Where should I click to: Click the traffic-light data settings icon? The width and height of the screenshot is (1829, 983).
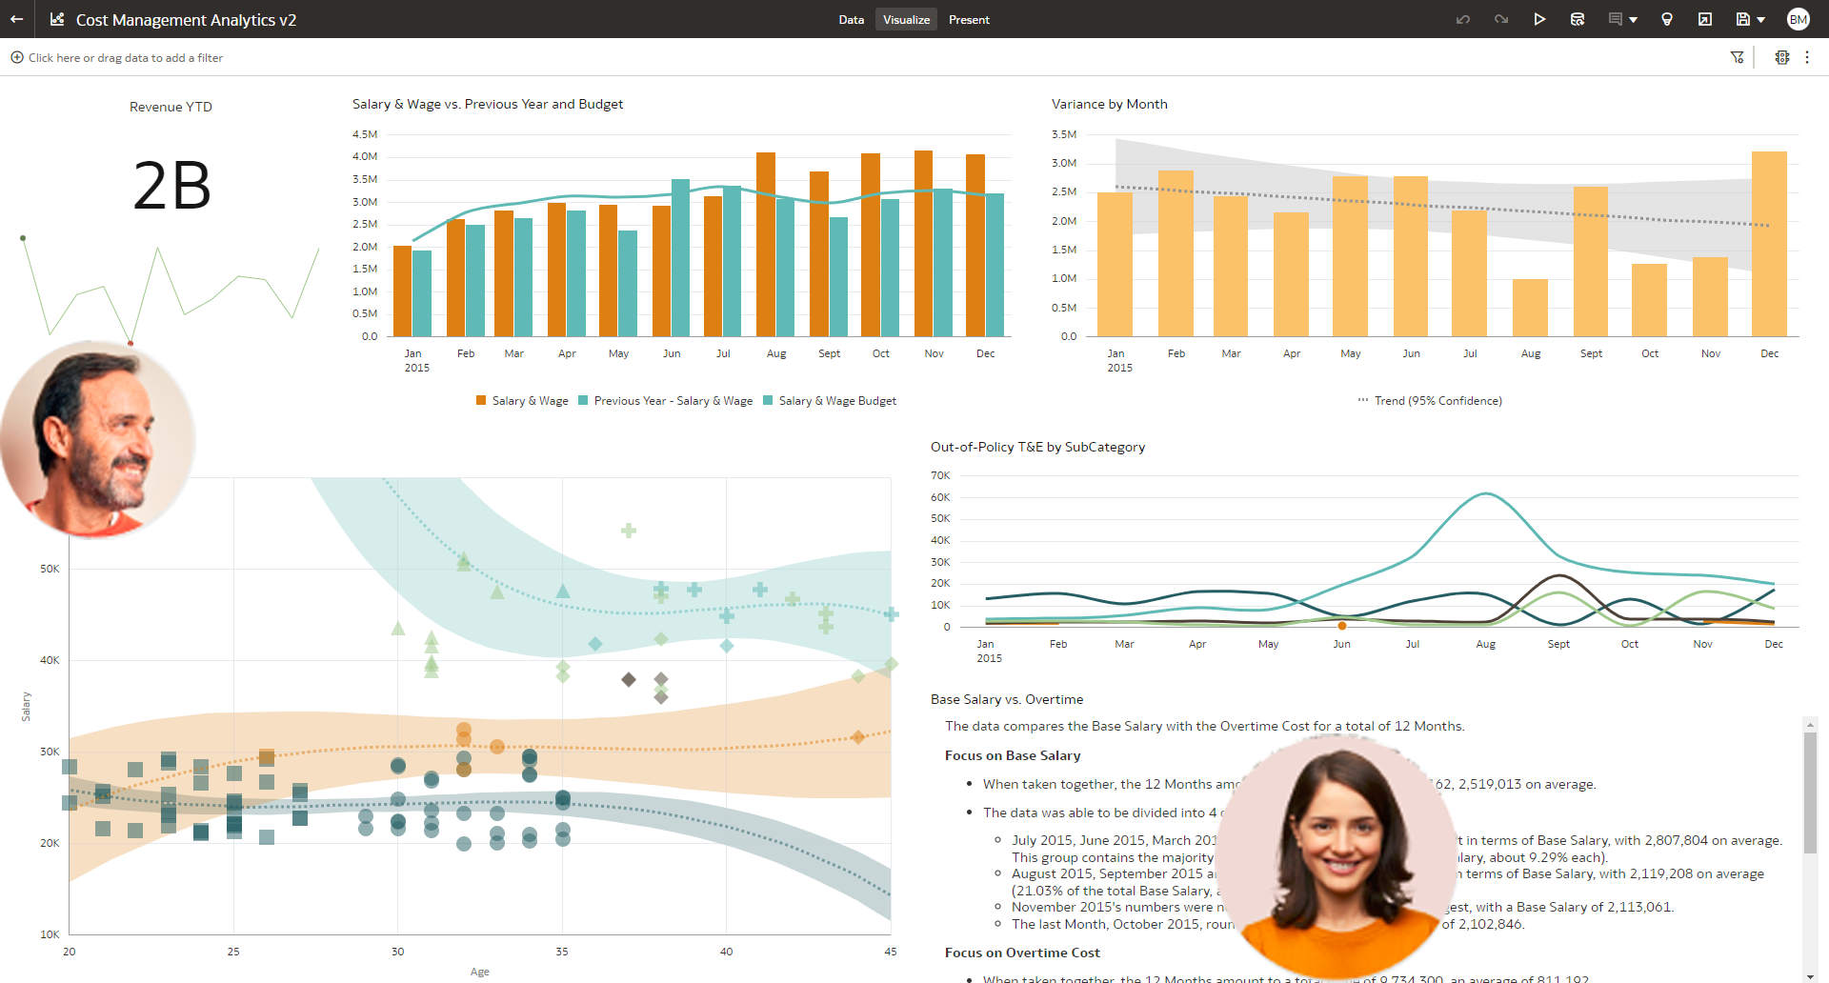point(1782,57)
